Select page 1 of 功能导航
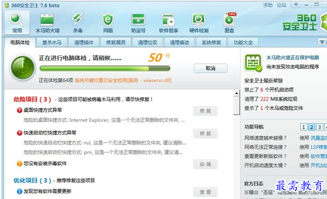Image resolution: width=327 pixels, height=199 pixels. pyautogui.click(x=304, y=127)
